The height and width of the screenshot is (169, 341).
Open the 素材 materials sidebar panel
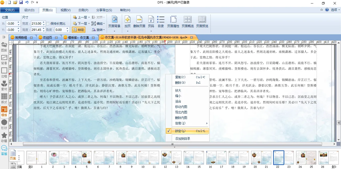(4, 86)
